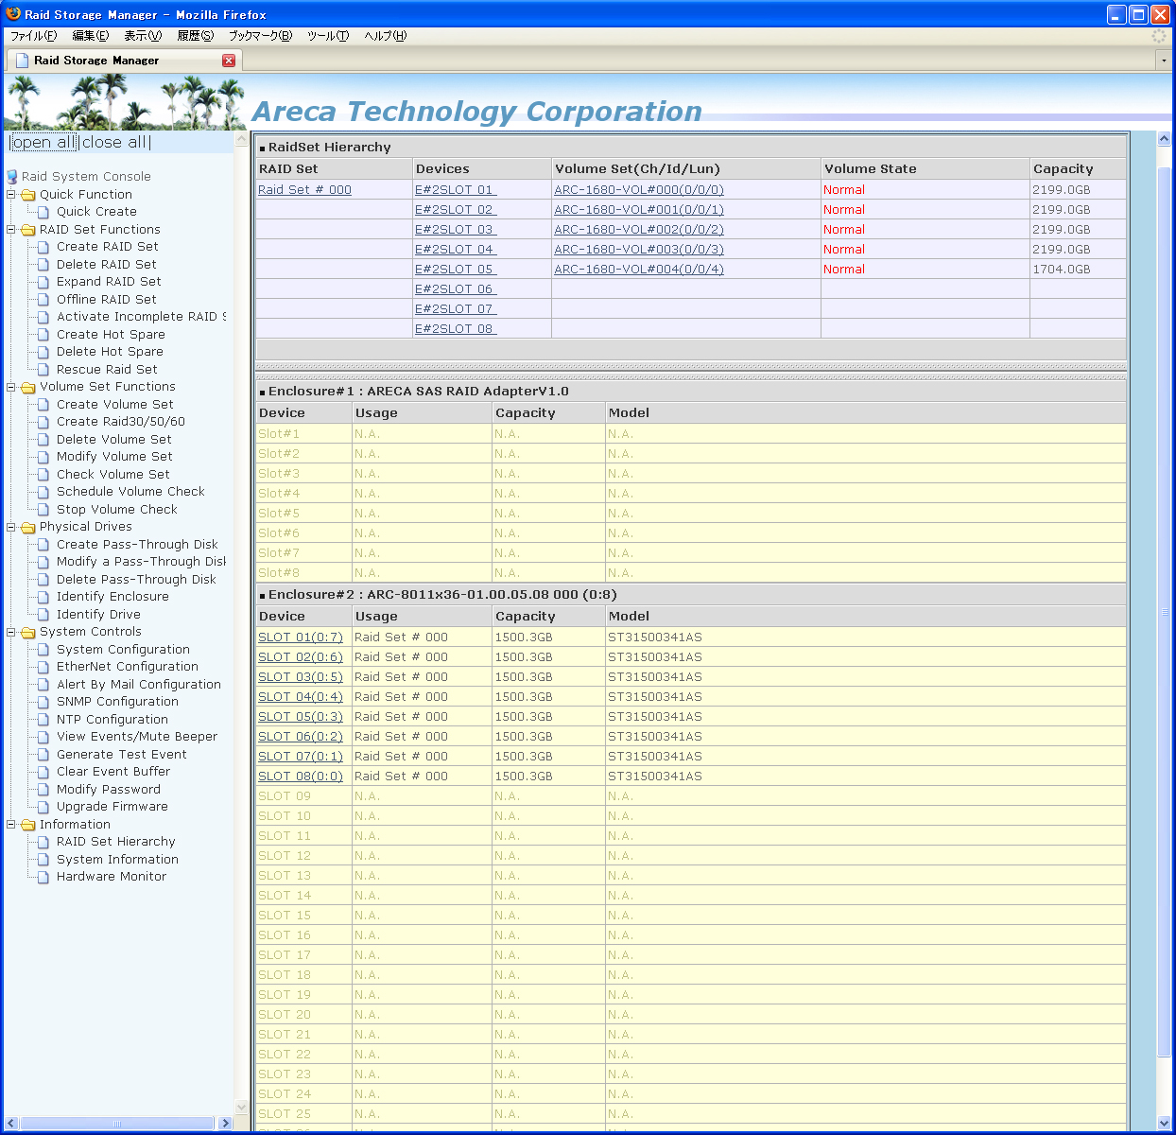Viewport: 1176px width, 1135px height.
Task: Open volume ARC-1680-VOL#002(0/0/2) link
Action: point(639,230)
